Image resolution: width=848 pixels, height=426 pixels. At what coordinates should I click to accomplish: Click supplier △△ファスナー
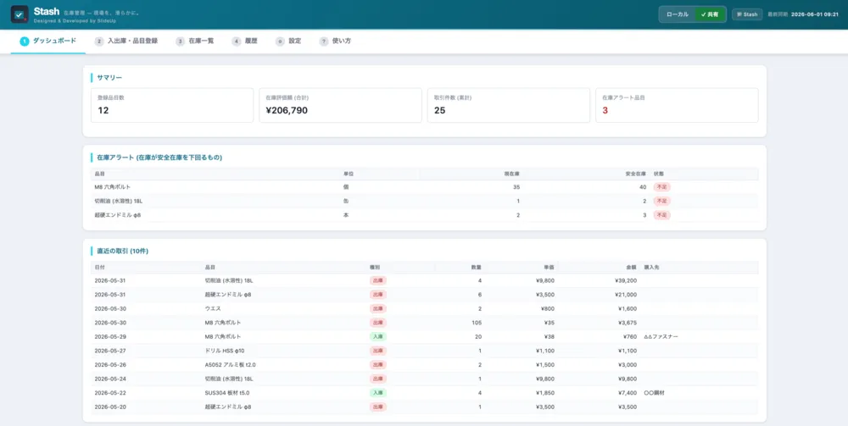click(x=661, y=336)
